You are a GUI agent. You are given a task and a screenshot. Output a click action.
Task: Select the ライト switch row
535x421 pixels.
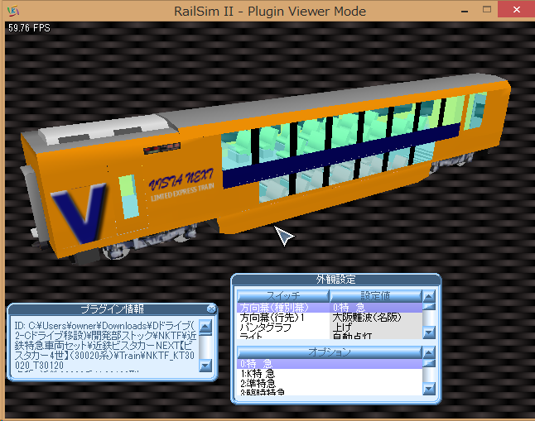283,336
